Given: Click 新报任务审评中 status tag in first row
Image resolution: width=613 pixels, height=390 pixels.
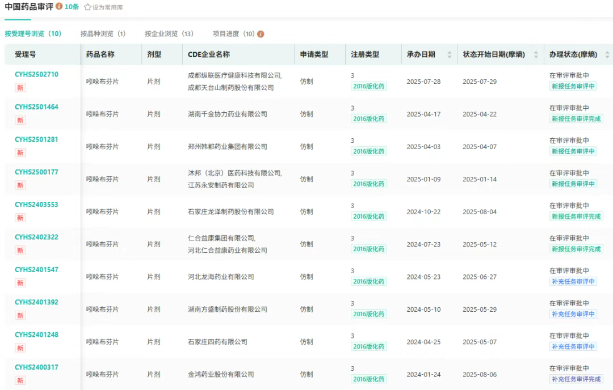Looking at the screenshot, I should click(573, 86).
